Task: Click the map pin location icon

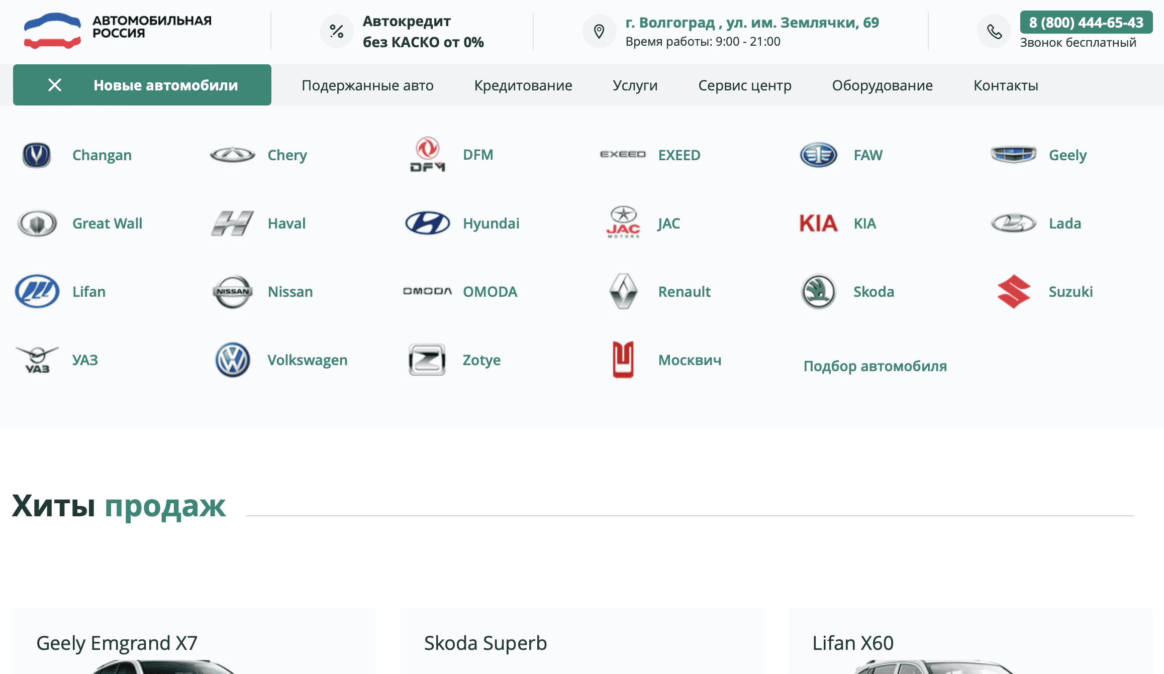Action: tap(599, 32)
